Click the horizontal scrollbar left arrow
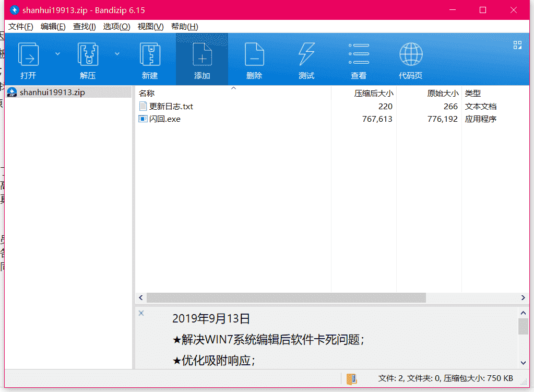This screenshot has width=534, height=392. point(141,297)
